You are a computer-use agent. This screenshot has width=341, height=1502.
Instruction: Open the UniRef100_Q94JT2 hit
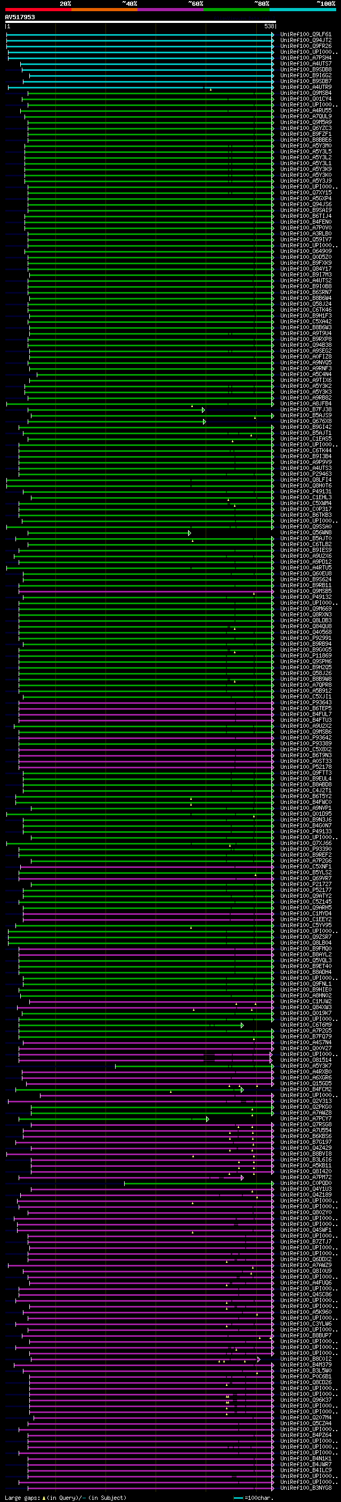tap(305, 40)
